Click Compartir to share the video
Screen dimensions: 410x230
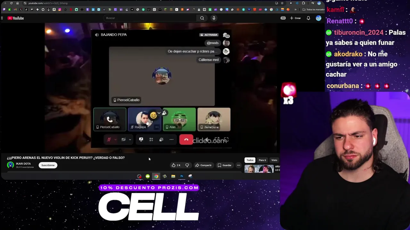tap(203, 165)
